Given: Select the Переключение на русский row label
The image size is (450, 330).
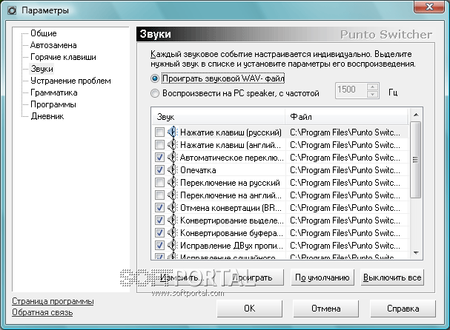Looking at the screenshot, I should [230, 183].
